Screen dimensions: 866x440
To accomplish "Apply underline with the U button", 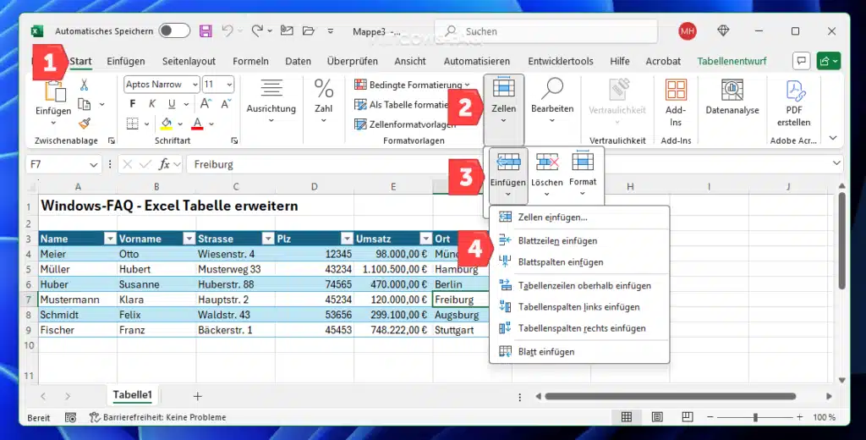I will tap(172, 104).
